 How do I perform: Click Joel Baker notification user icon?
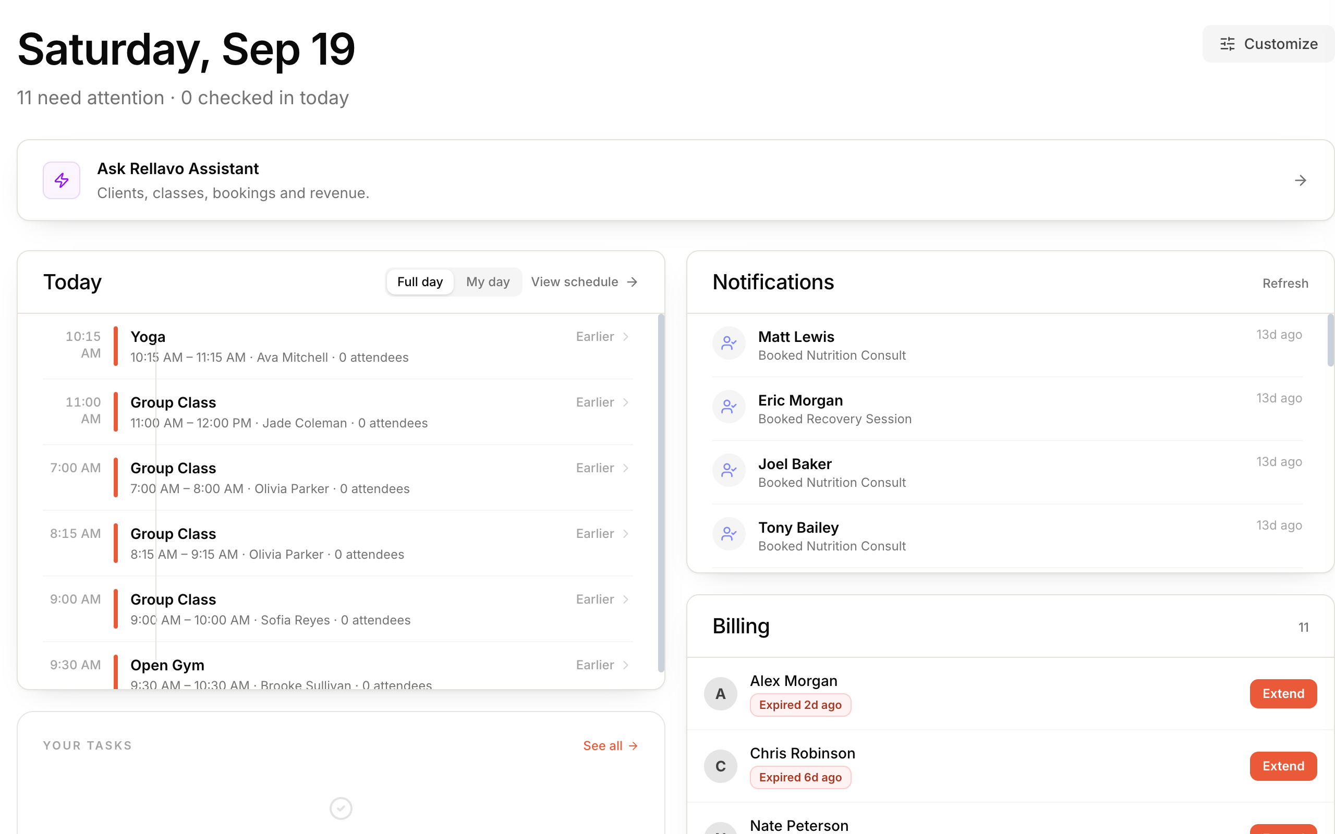(729, 470)
